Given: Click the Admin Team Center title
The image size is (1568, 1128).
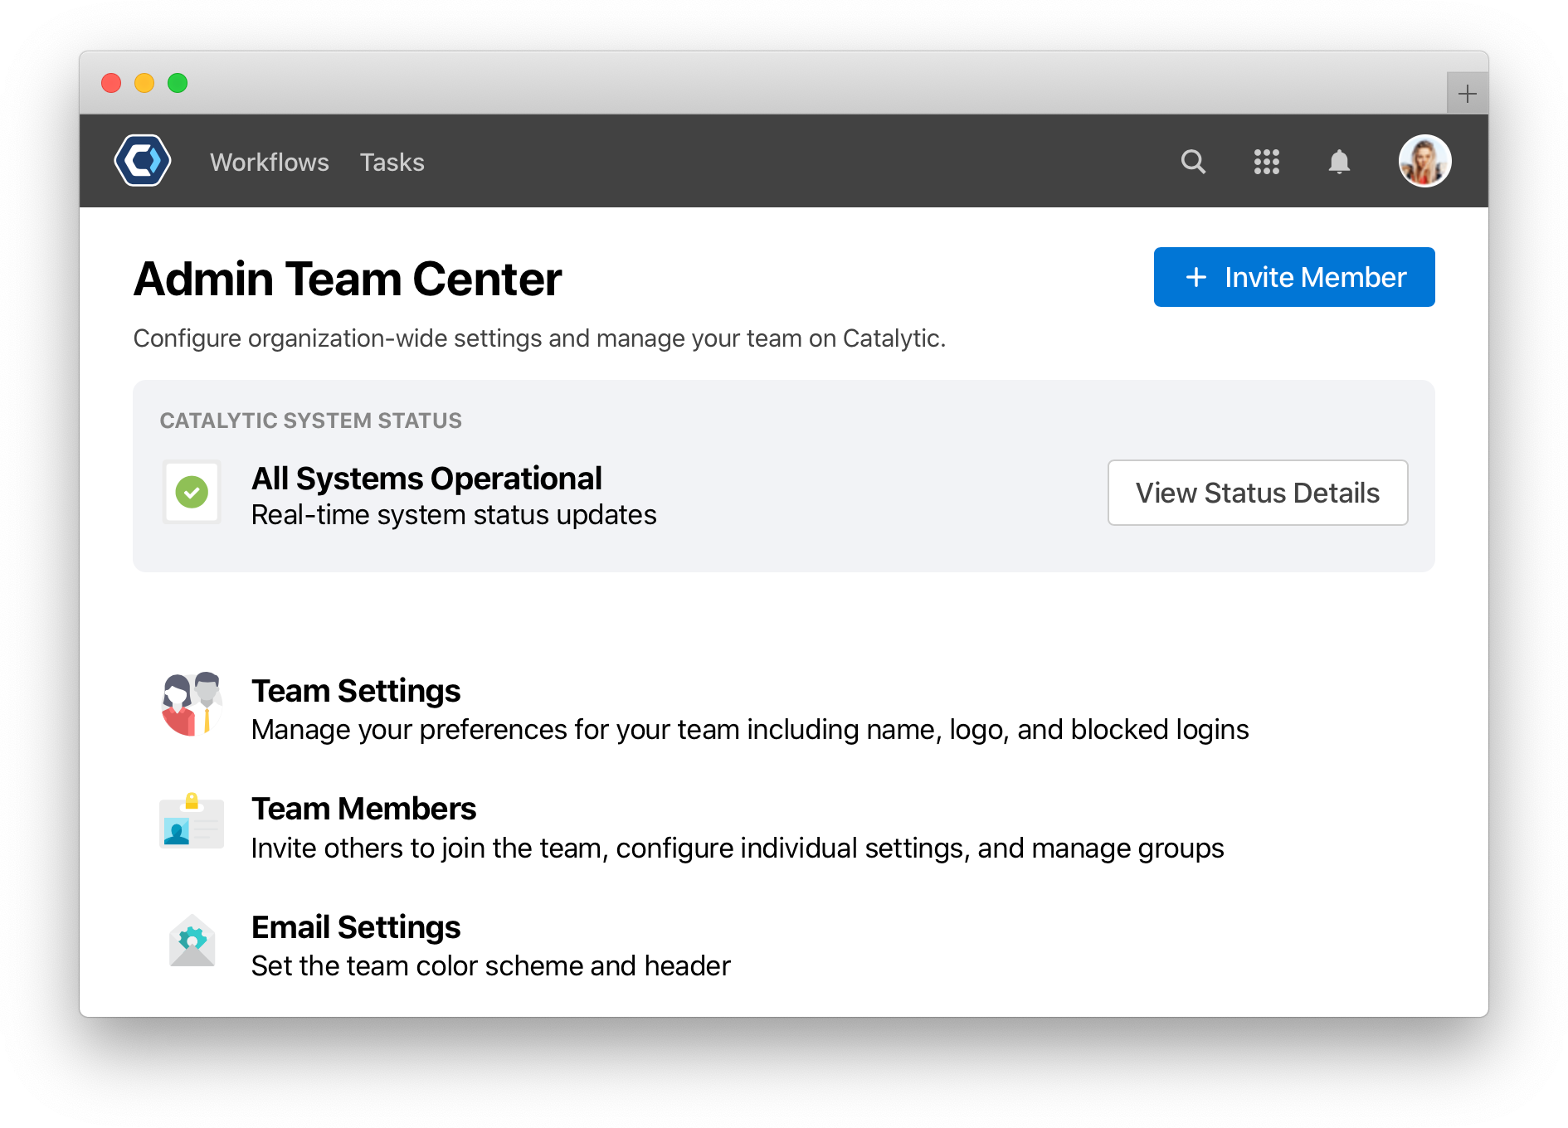Looking at the screenshot, I should 348,279.
